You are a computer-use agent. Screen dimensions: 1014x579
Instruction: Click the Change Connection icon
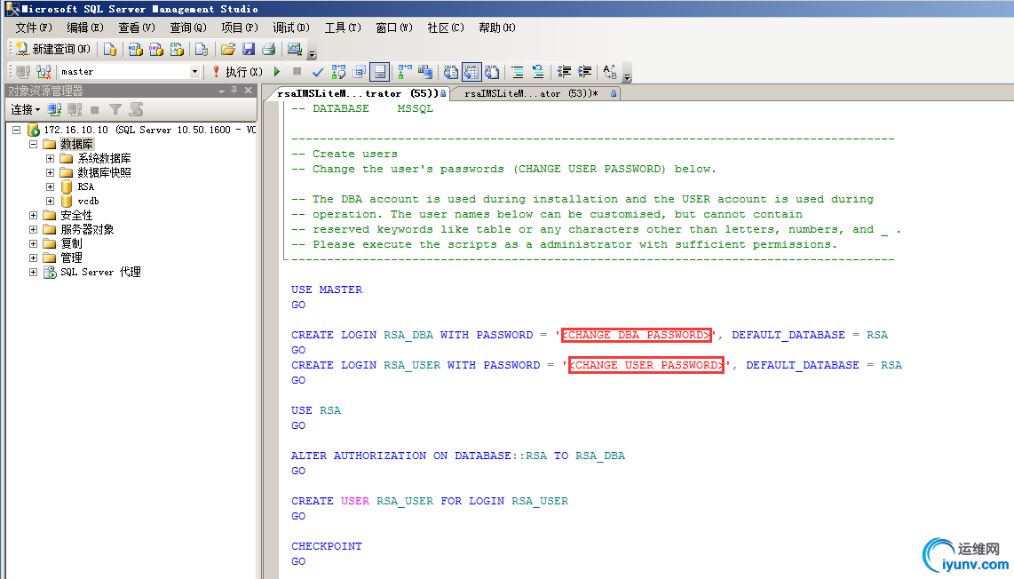click(44, 72)
